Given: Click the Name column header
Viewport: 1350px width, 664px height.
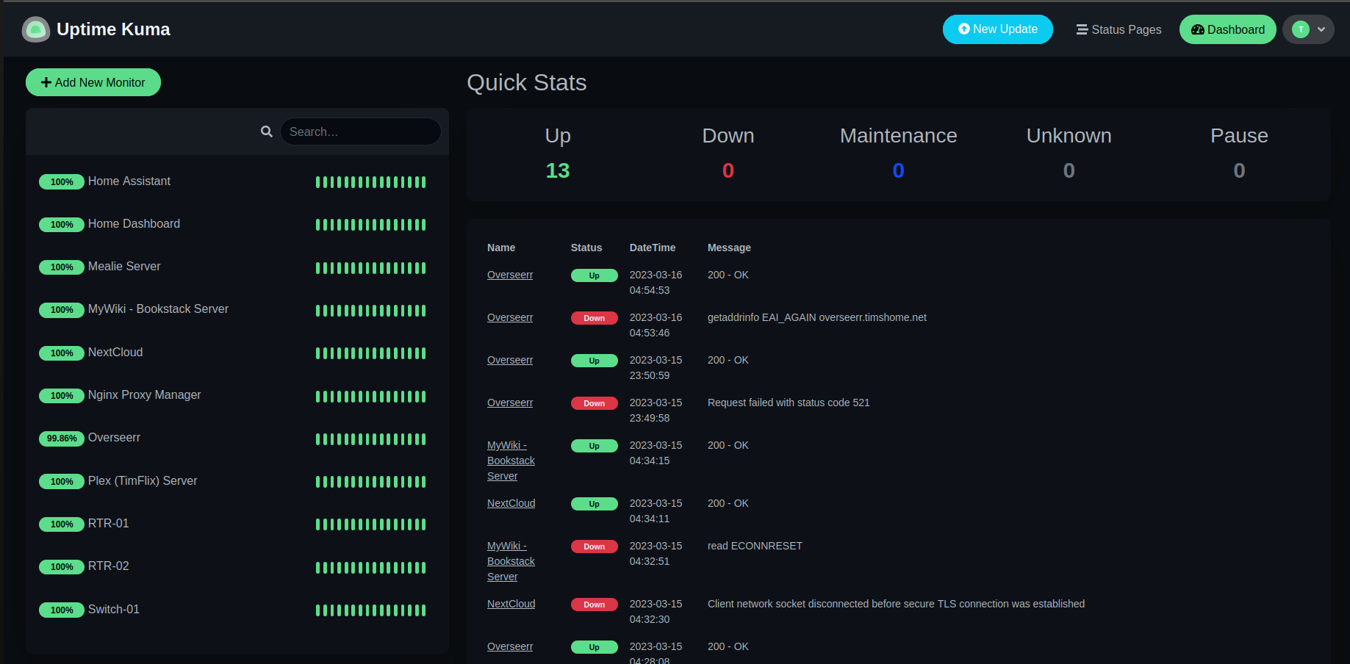Looking at the screenshot, I should 501,248.
